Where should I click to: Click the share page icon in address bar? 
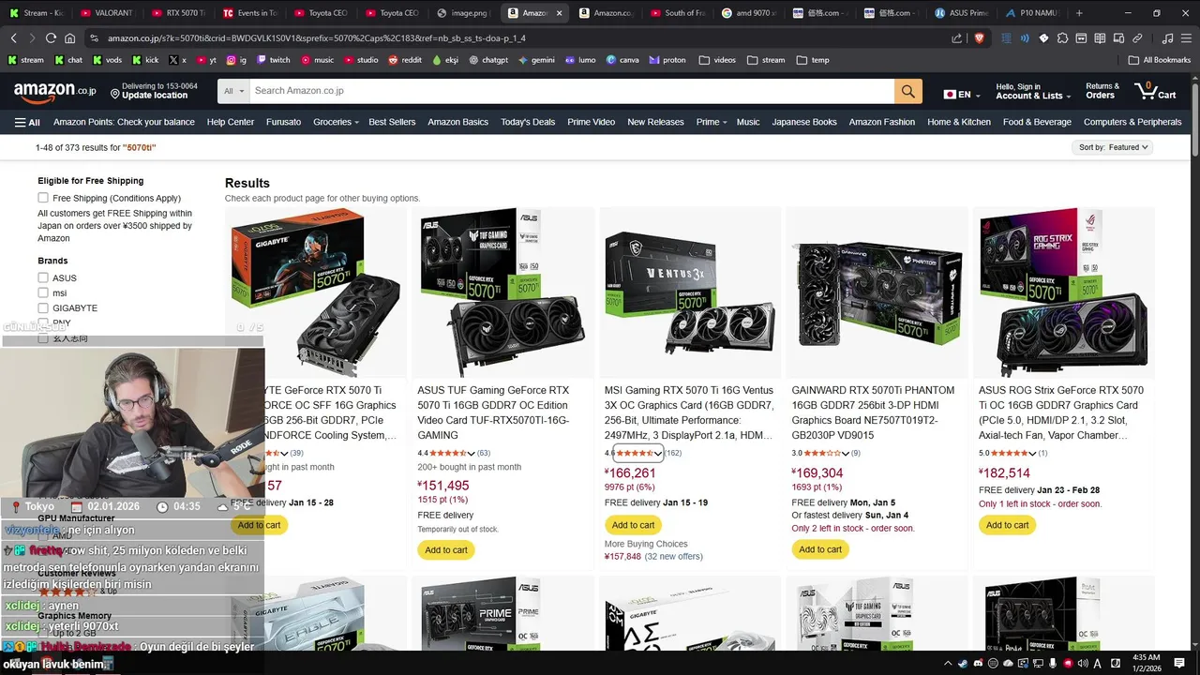956,38
